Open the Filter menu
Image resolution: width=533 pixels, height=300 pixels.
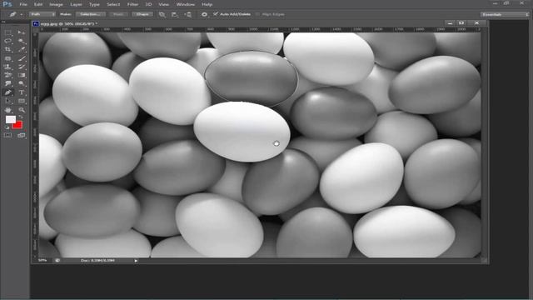132,4
